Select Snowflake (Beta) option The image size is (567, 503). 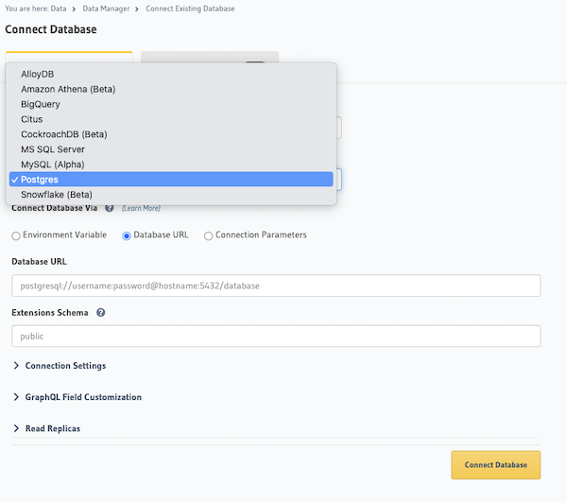[x=171, y=195]
